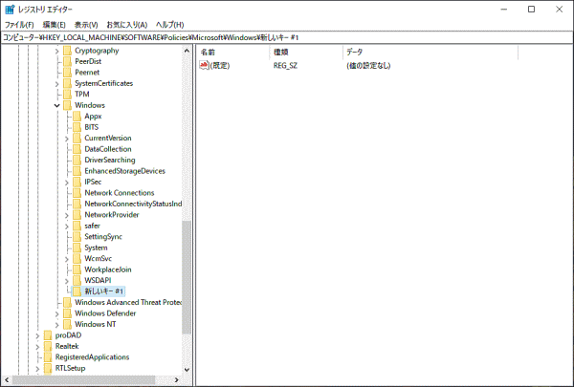Expand the safer key

pyautogui.click(x=67, y=226)
